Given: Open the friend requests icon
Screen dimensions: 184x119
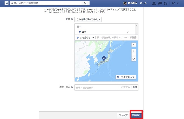Looking at the screenshot, I should point(154,3).
